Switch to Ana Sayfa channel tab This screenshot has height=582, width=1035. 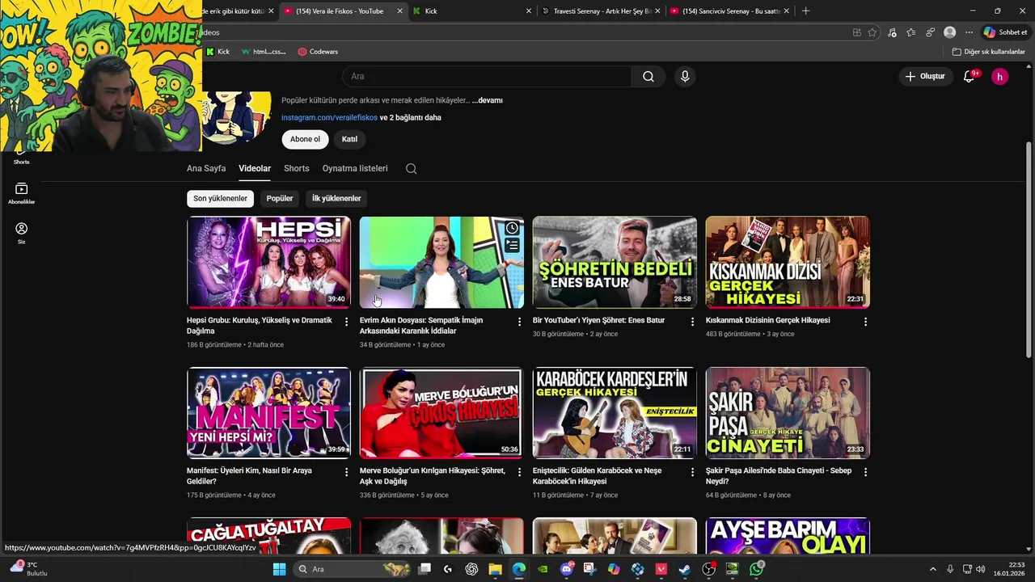click(x=206, y=169)
